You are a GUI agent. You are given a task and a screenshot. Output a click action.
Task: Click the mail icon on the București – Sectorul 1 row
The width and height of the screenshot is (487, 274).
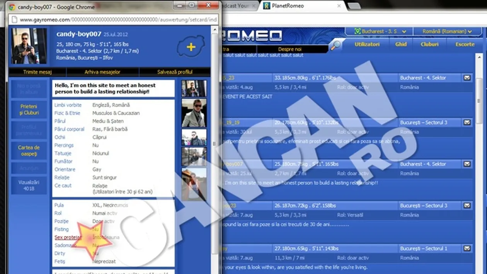(467, 248)
